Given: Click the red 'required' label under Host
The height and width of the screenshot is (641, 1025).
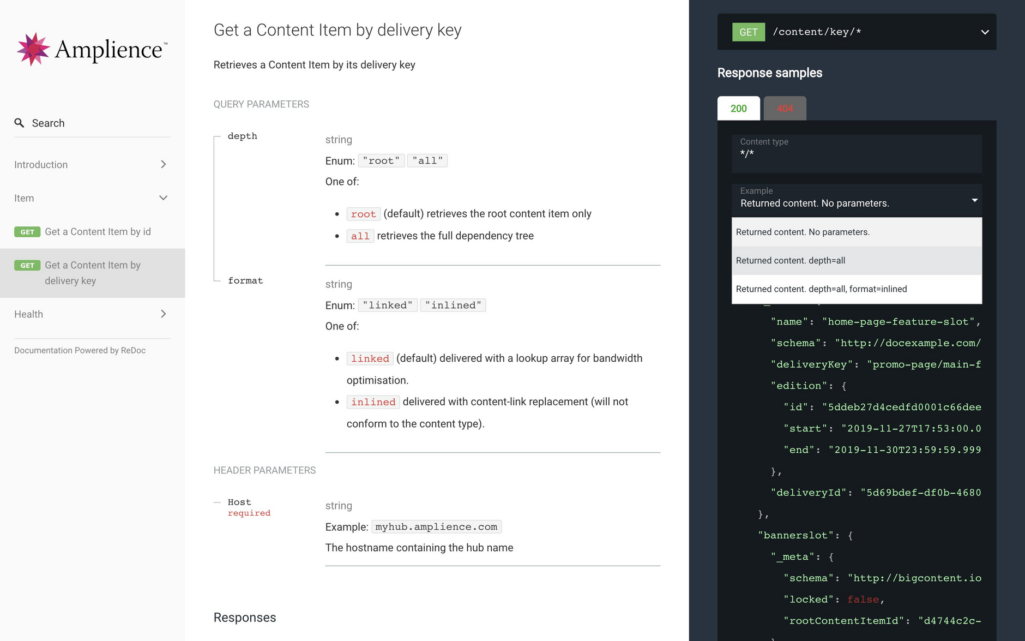Looking at the screenshot, I should (x=249, y=513).
